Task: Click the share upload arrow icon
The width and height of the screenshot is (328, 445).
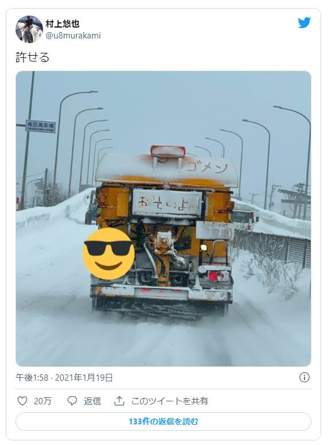Action: [x=119, y=401]
